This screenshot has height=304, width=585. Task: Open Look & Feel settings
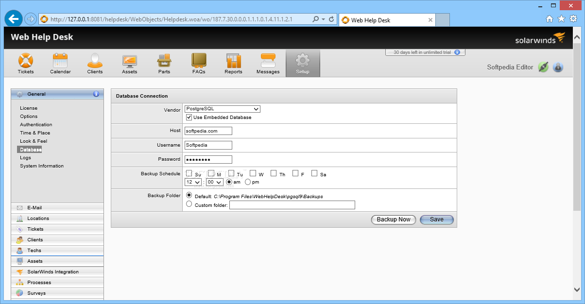tap(34, 141)
